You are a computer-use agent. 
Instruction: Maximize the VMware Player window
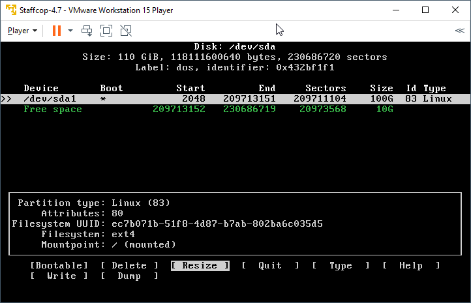coord(425,10)
